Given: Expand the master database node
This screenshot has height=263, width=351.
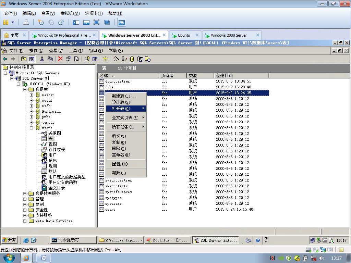Looking at the screenshot, I should 31,95.
